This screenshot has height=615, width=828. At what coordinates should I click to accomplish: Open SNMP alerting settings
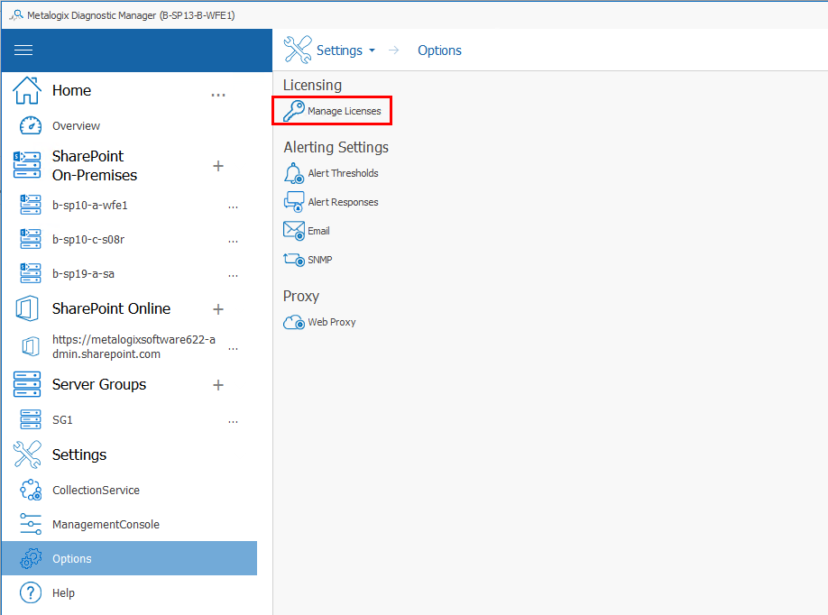point(317,259)
